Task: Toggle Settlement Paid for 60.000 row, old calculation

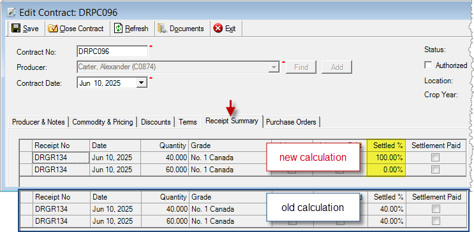Action: 436,221
